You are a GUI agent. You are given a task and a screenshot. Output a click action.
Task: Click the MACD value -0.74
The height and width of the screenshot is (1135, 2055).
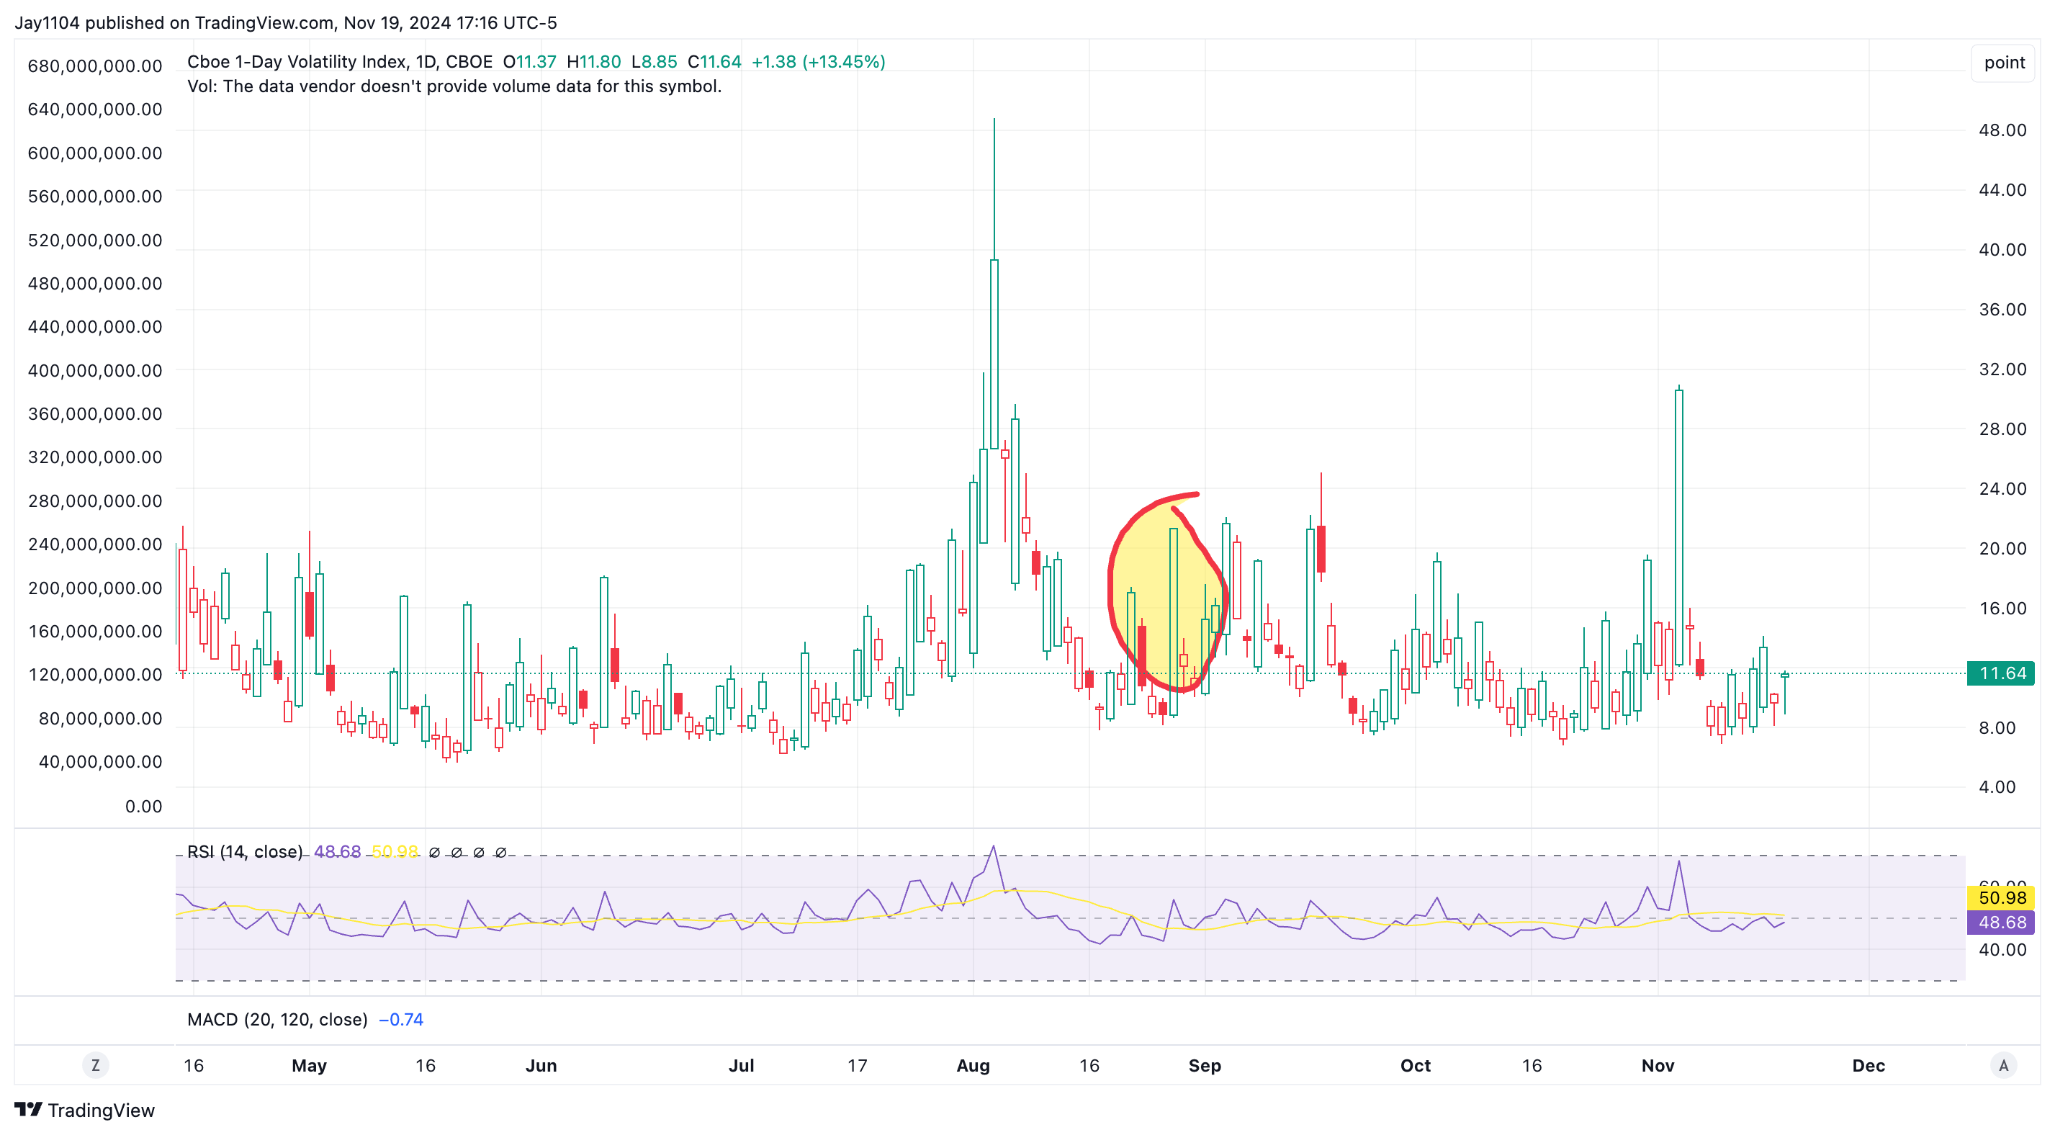tap(401, 1019)
